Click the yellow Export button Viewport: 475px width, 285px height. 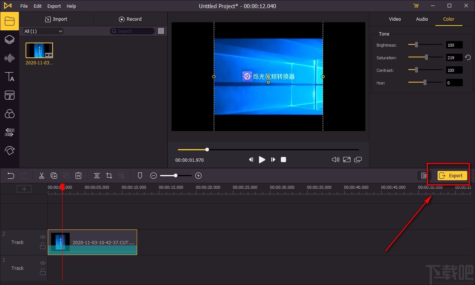(x=452, y=176)
